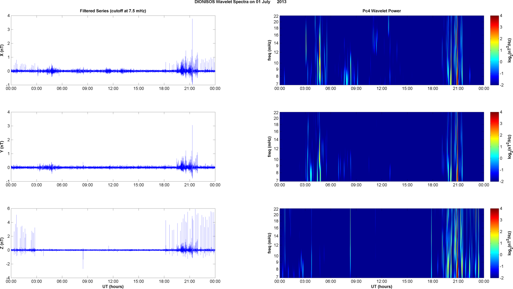Click the Pc4 Wavelet Power title

pos(382,11)
